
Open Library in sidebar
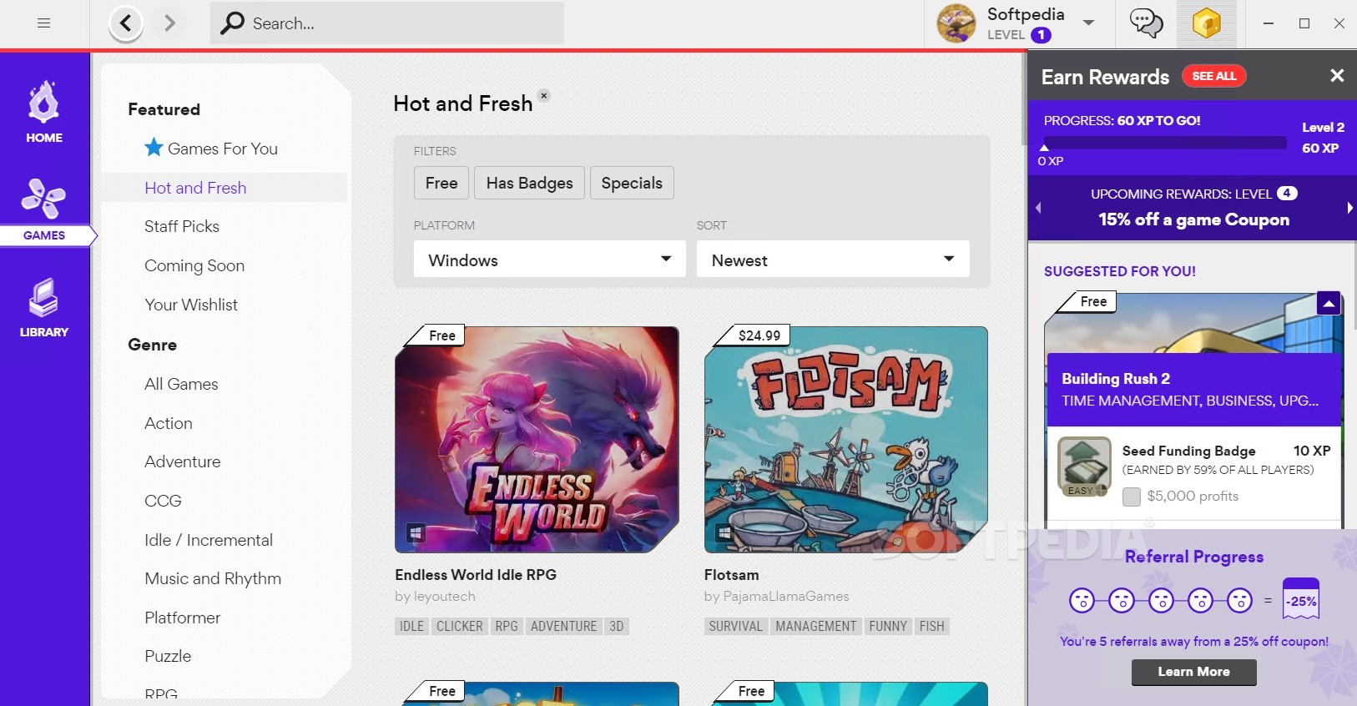(x=44, y=308)
